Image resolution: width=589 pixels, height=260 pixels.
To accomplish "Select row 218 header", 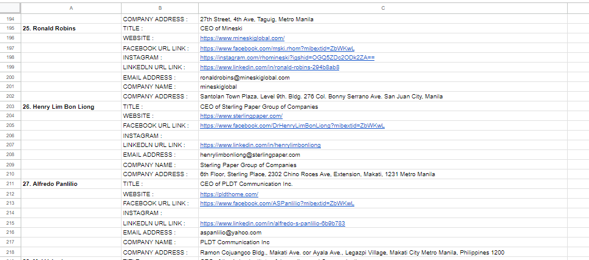I will pos(10,252).
